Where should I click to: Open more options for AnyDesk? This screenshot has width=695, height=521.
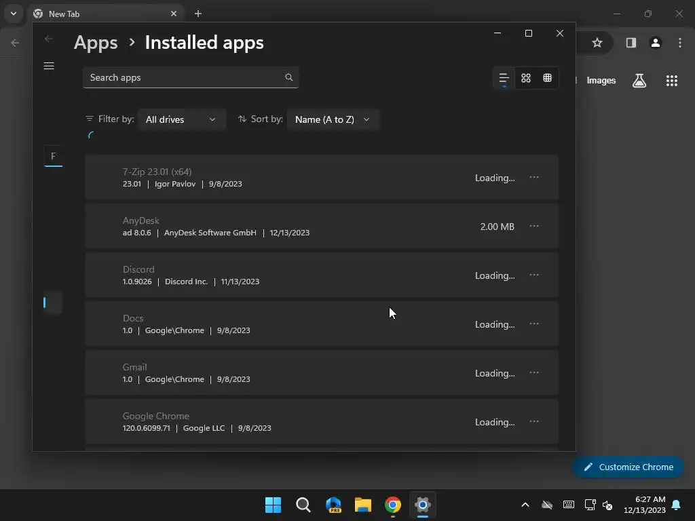(534, 226)
